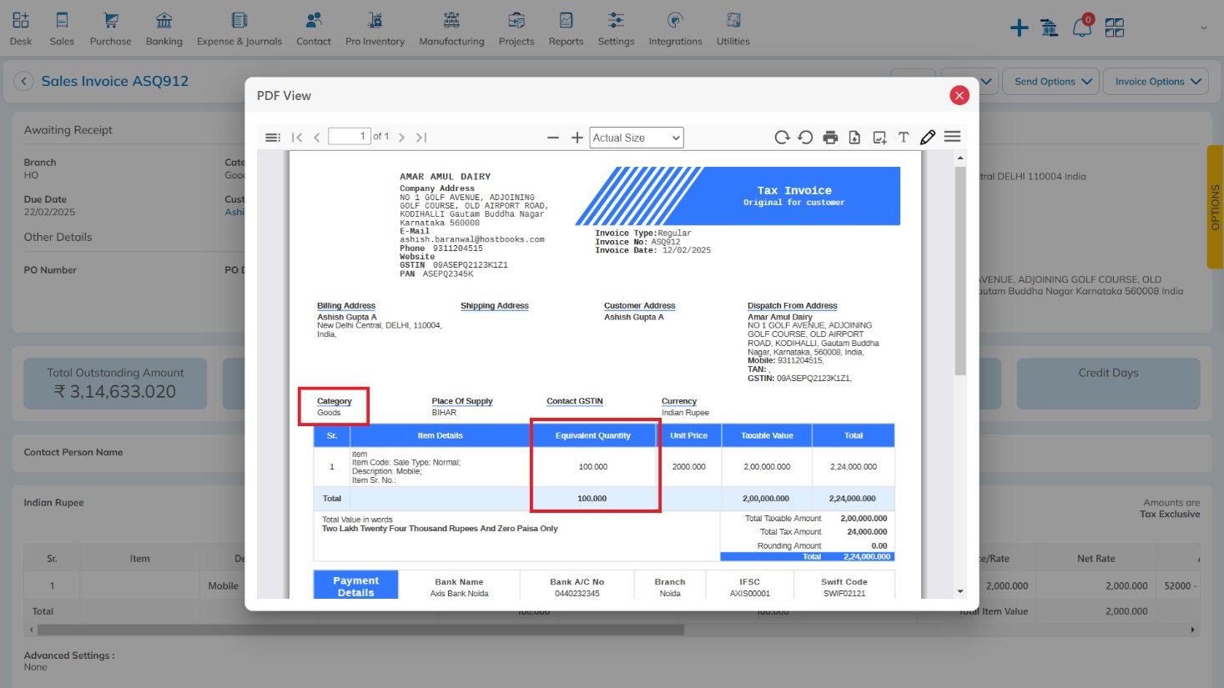Open the Banking module icon
Viewport: 1224px width, 688px height.
164,28
